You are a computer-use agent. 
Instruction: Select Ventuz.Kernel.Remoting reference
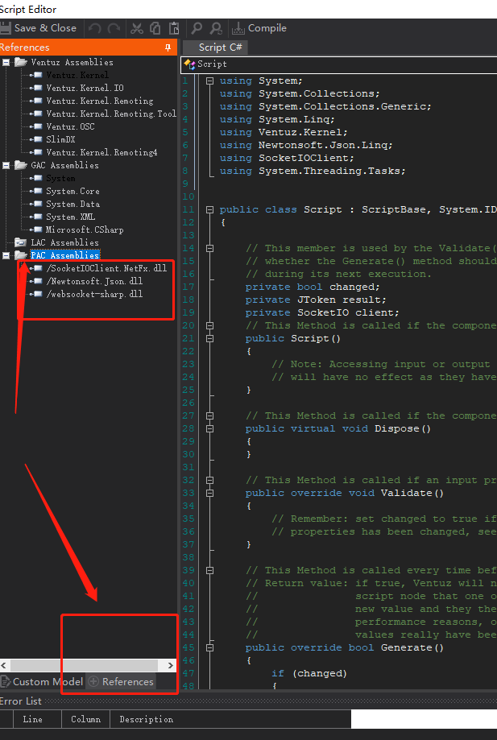pos(100,101)
